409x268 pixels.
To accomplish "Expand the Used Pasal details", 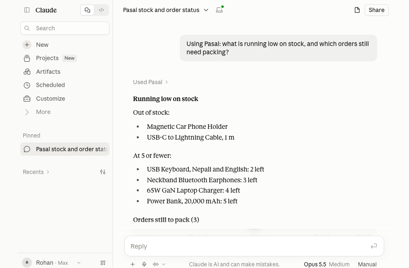I will [150, 82].
